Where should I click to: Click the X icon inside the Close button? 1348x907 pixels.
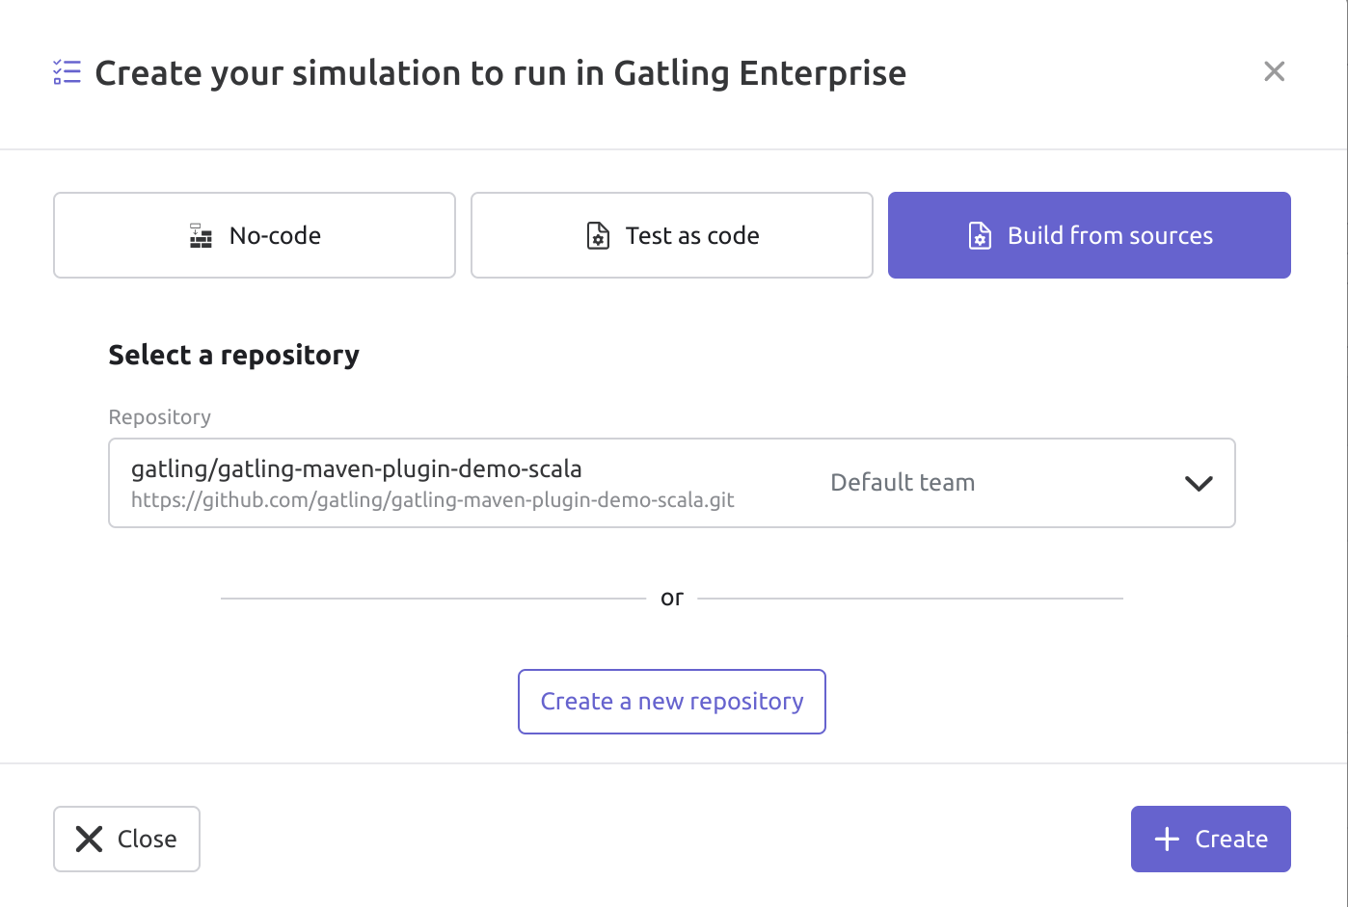tap(89, 840)
